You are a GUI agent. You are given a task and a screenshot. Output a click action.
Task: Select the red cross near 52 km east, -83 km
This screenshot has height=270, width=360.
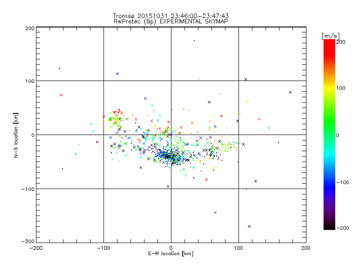[207, 180]
